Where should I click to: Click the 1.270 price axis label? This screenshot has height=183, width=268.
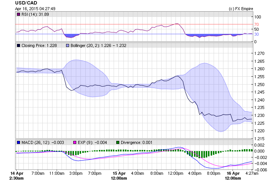[x=259, y=53]
